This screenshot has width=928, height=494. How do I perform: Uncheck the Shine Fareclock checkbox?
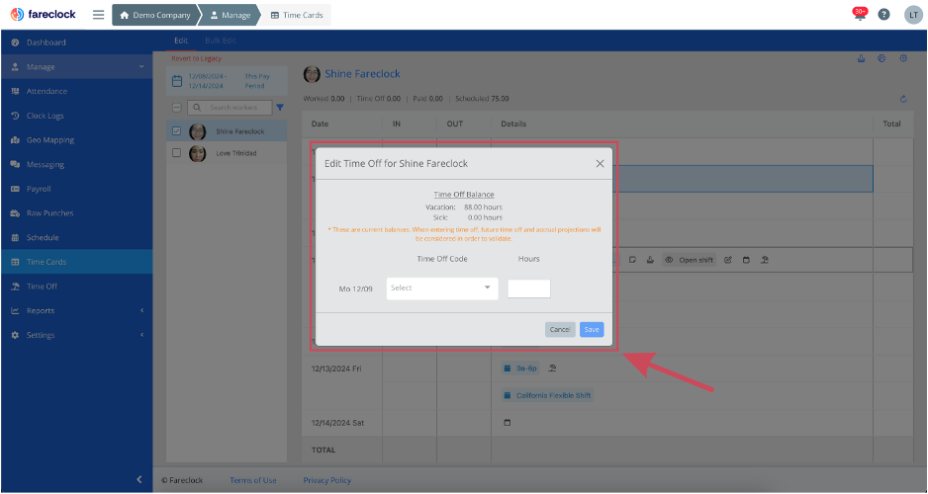pos(176,131)
